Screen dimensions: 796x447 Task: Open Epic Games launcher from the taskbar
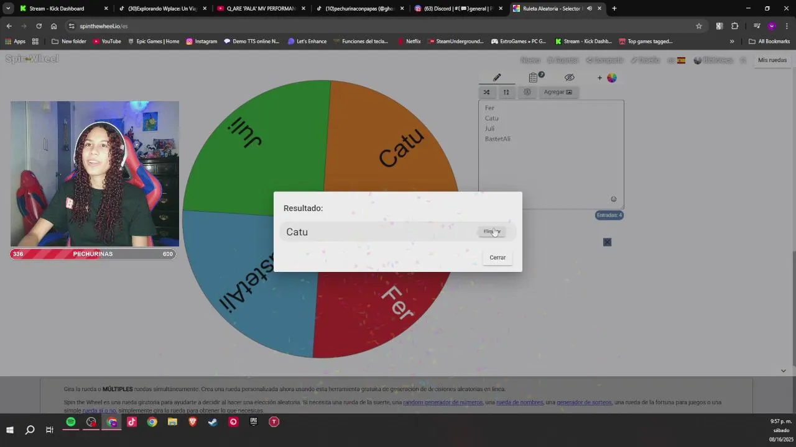pyautogui.click(x=254, y=422)
